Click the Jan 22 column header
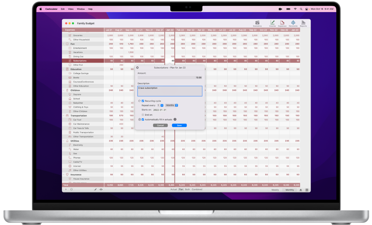Screen dimensions: 372x225 tap(170, 30)
